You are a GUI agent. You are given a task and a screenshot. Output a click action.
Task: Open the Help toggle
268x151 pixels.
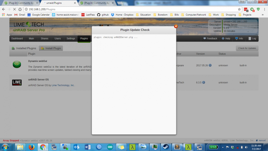coord(226,38)
